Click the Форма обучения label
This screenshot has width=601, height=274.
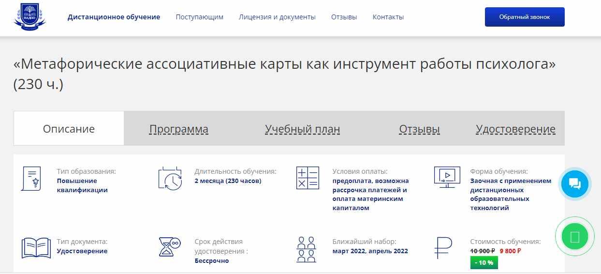[499, 171]
